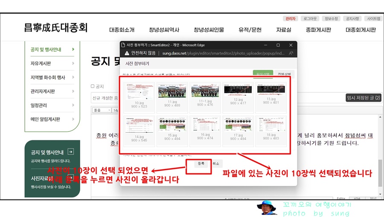Open the 창녕성씨인물 menu
384x217 pixels.
(x=209, y=30)
